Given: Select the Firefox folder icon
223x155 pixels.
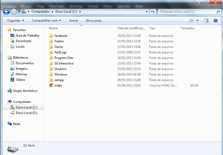Looking at the screenshot, I should [x=51, y=41].
